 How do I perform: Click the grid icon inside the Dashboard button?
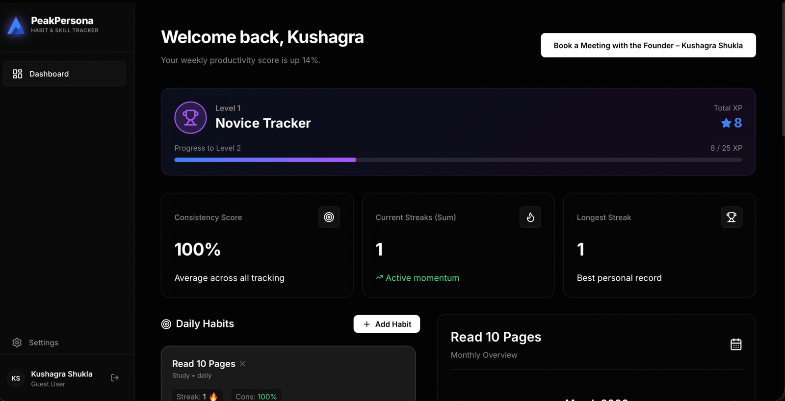(x=17, y=74)
